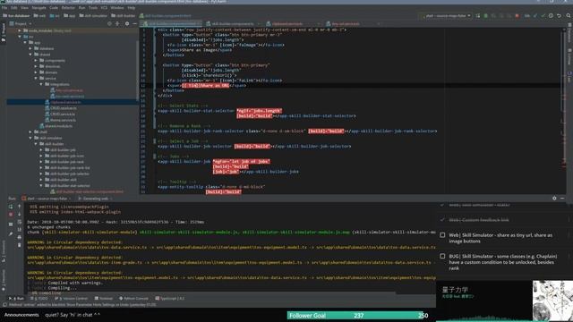This screenshot has width=573, height=322.
Task: Click the layout icon below the Run panel stop icon
Action: [x=11, y=225]
